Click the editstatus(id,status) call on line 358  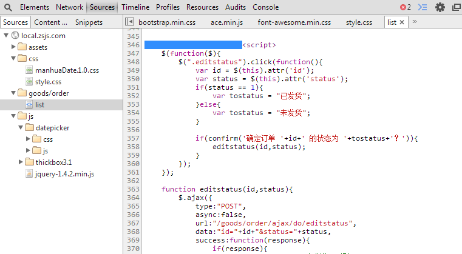click(x=259, y=147)
